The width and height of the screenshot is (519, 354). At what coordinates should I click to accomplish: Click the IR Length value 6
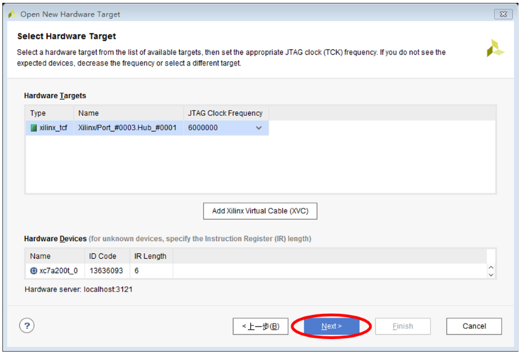137,271
